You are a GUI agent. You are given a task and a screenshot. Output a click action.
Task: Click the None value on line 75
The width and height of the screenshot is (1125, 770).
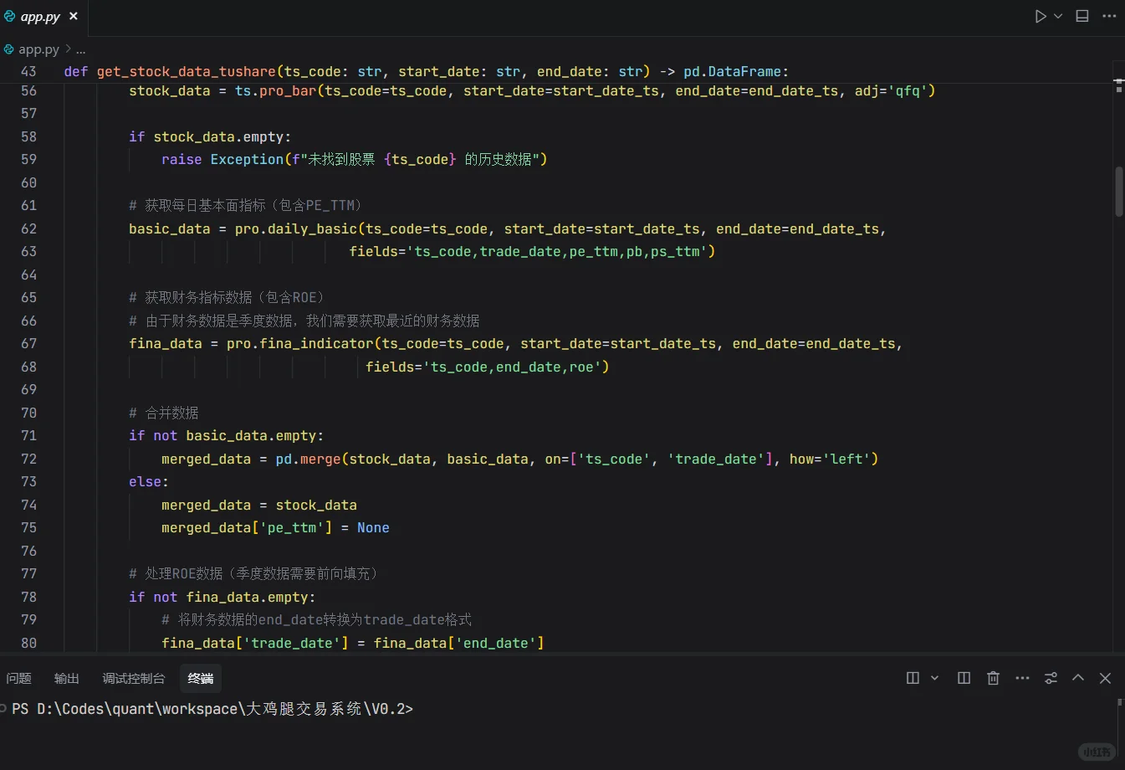[373, 527]
